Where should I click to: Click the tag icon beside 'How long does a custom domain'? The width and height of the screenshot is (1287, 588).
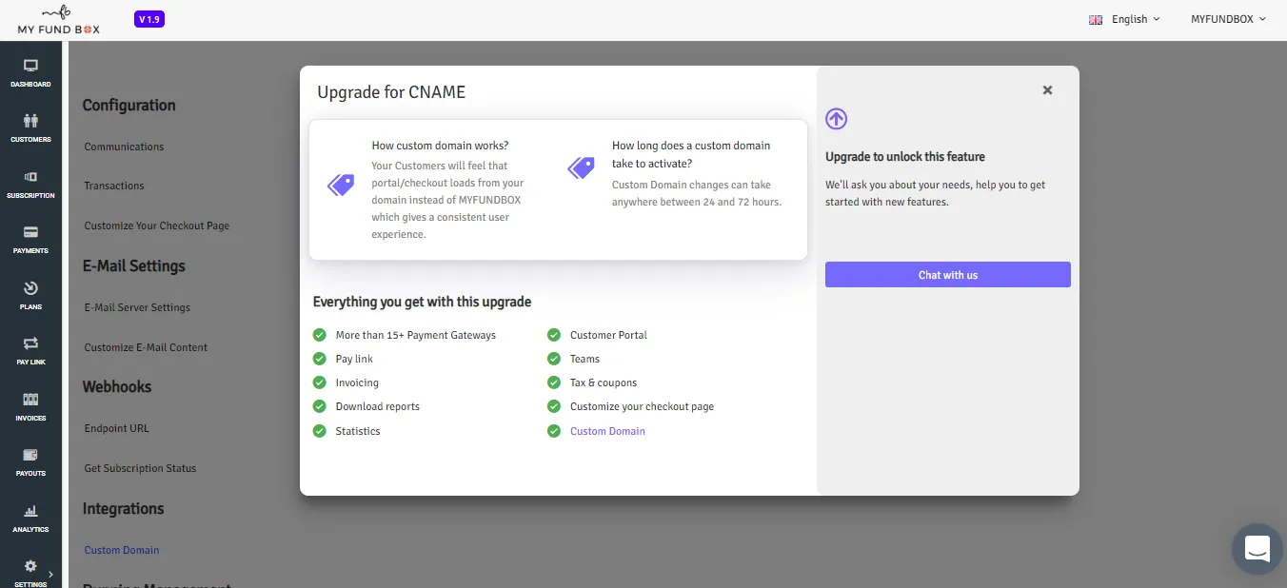(x=581, y=168)
